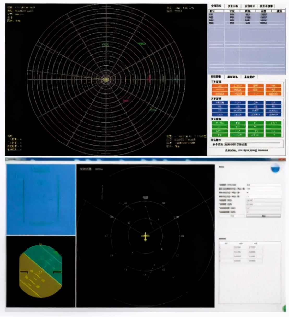Viewport: 289px width, 317px height.
Task: Select the green target blip at upper-right of polar radar
Action: coord(141,44)
